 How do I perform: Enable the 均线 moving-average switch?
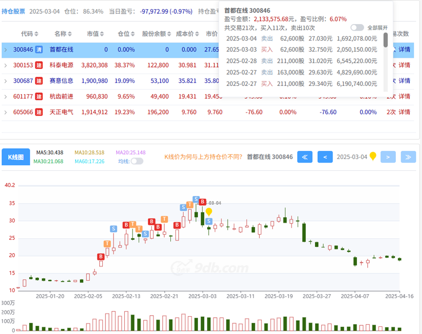pyautogui.click(x=137, y=161)
